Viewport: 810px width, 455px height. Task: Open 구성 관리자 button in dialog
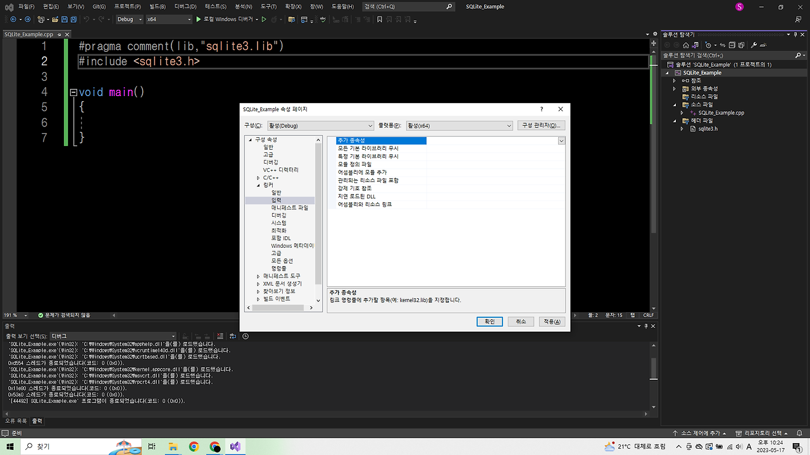coord(541,126)
